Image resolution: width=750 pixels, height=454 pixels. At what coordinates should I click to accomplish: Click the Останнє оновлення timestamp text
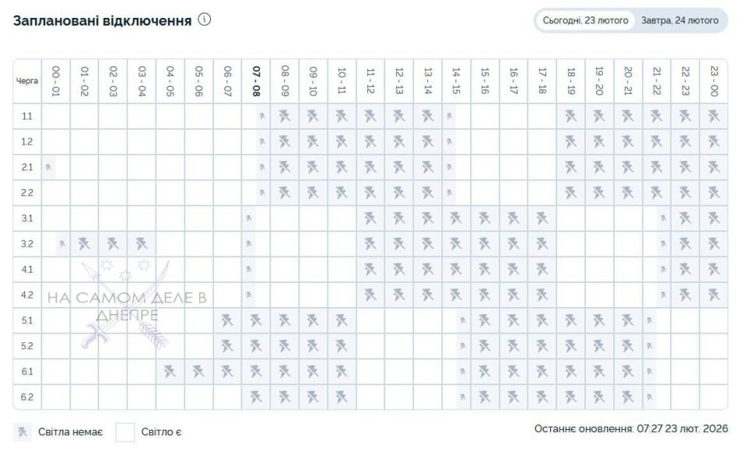pos(630,429)
